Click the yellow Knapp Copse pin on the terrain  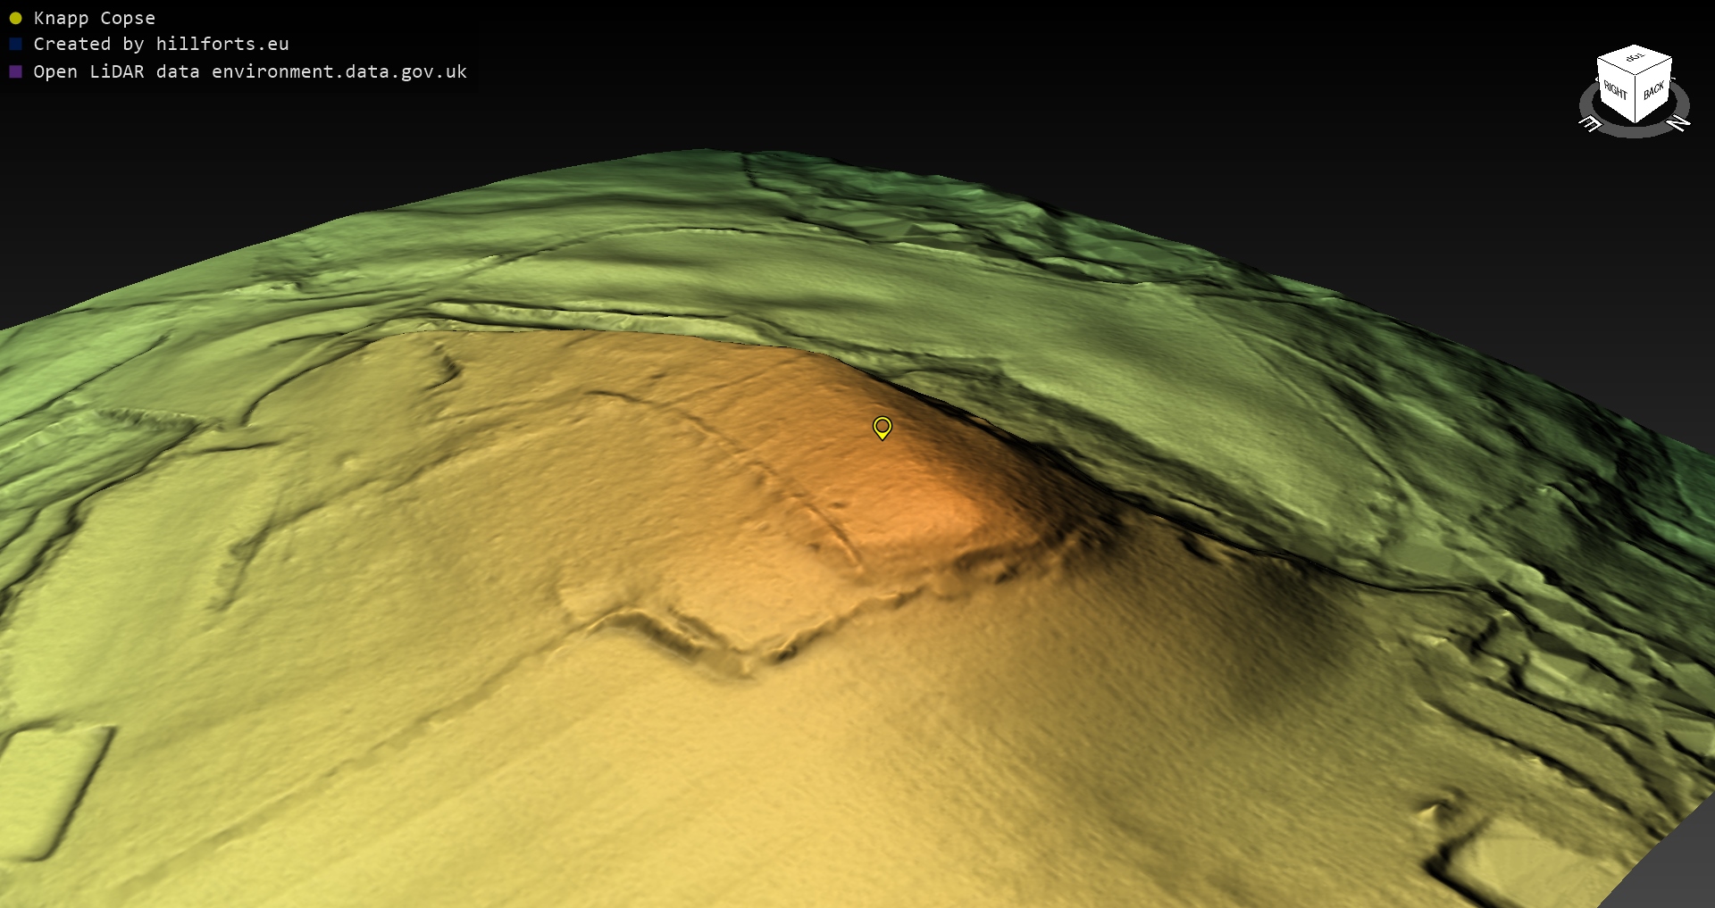pos(882,427)
